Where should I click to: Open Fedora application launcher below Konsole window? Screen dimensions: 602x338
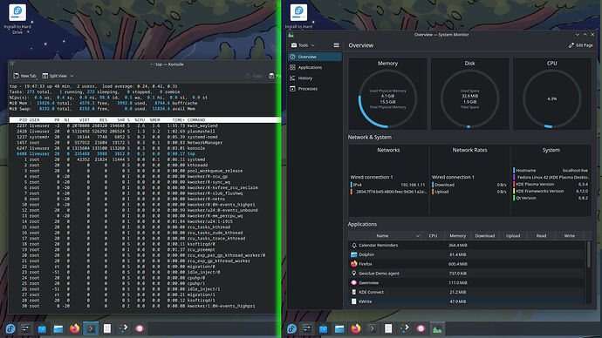(x=10, y=328)
